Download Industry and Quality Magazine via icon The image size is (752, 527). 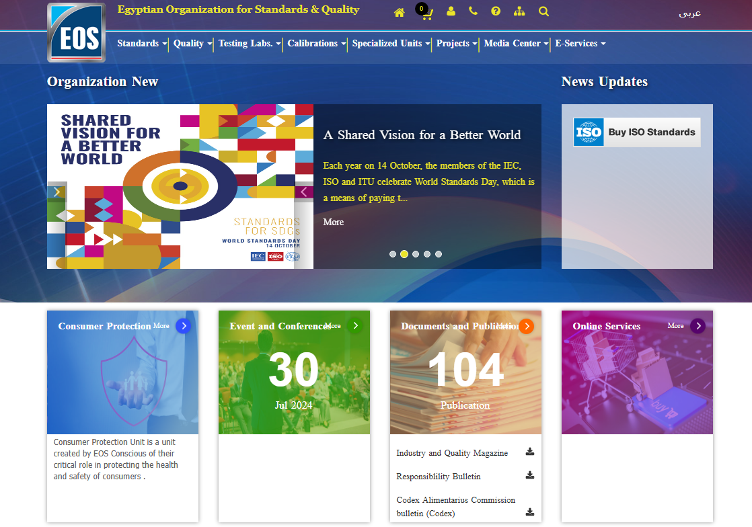click(x=530, y=452)
